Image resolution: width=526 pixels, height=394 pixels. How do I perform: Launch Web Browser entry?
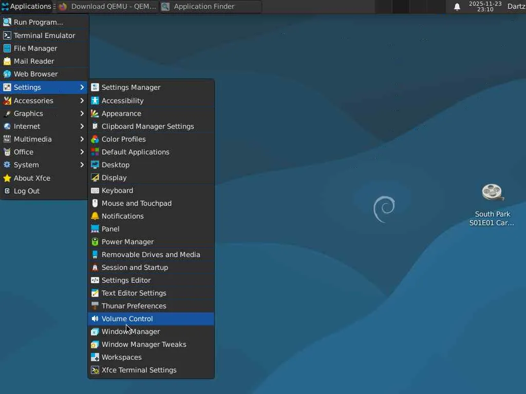(44, 74)
